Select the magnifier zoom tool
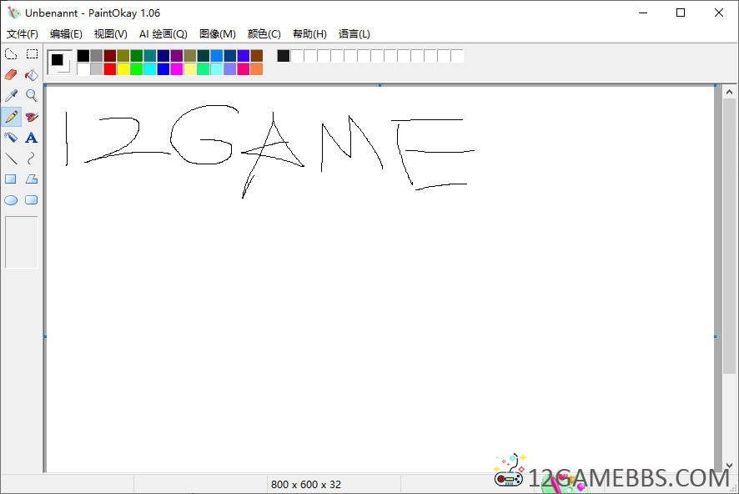 [32, 96]
